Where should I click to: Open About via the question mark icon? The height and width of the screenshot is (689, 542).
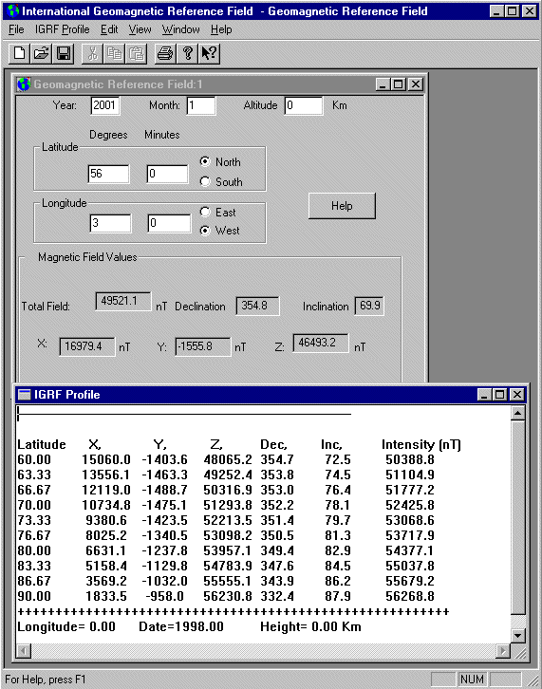187,53
